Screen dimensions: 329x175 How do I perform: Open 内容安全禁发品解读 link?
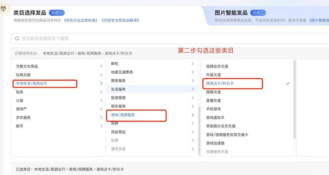(120, 20)
